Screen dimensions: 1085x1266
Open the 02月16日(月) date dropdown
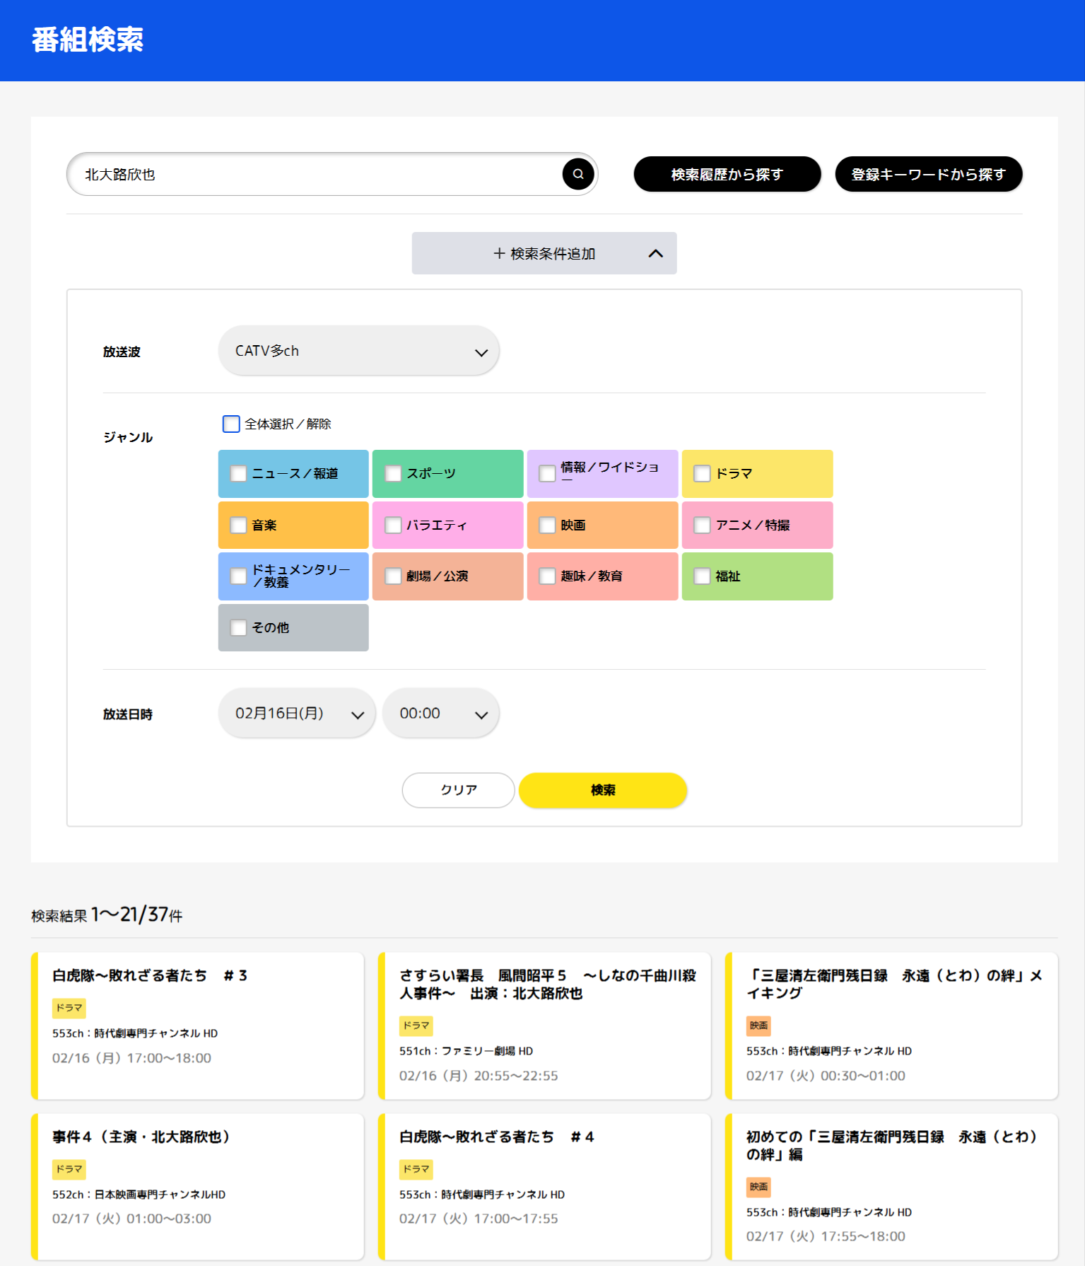[x=296, y=714]
